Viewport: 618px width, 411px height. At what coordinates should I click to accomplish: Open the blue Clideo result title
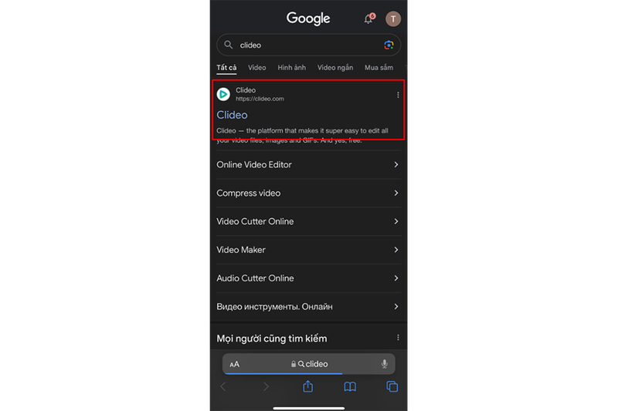tap(233, 115)
